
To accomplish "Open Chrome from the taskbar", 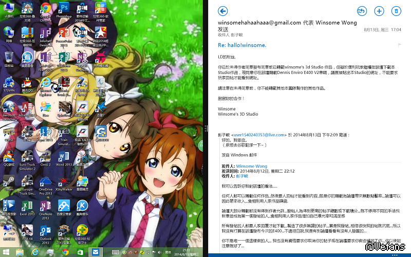I will click(x=65, y=252).
